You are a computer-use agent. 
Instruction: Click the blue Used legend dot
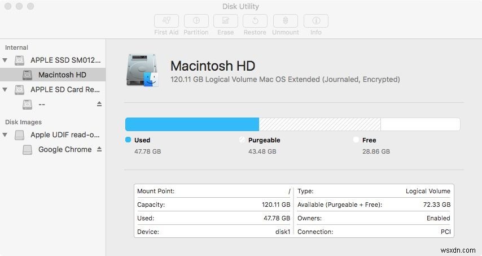coord(128,140)
